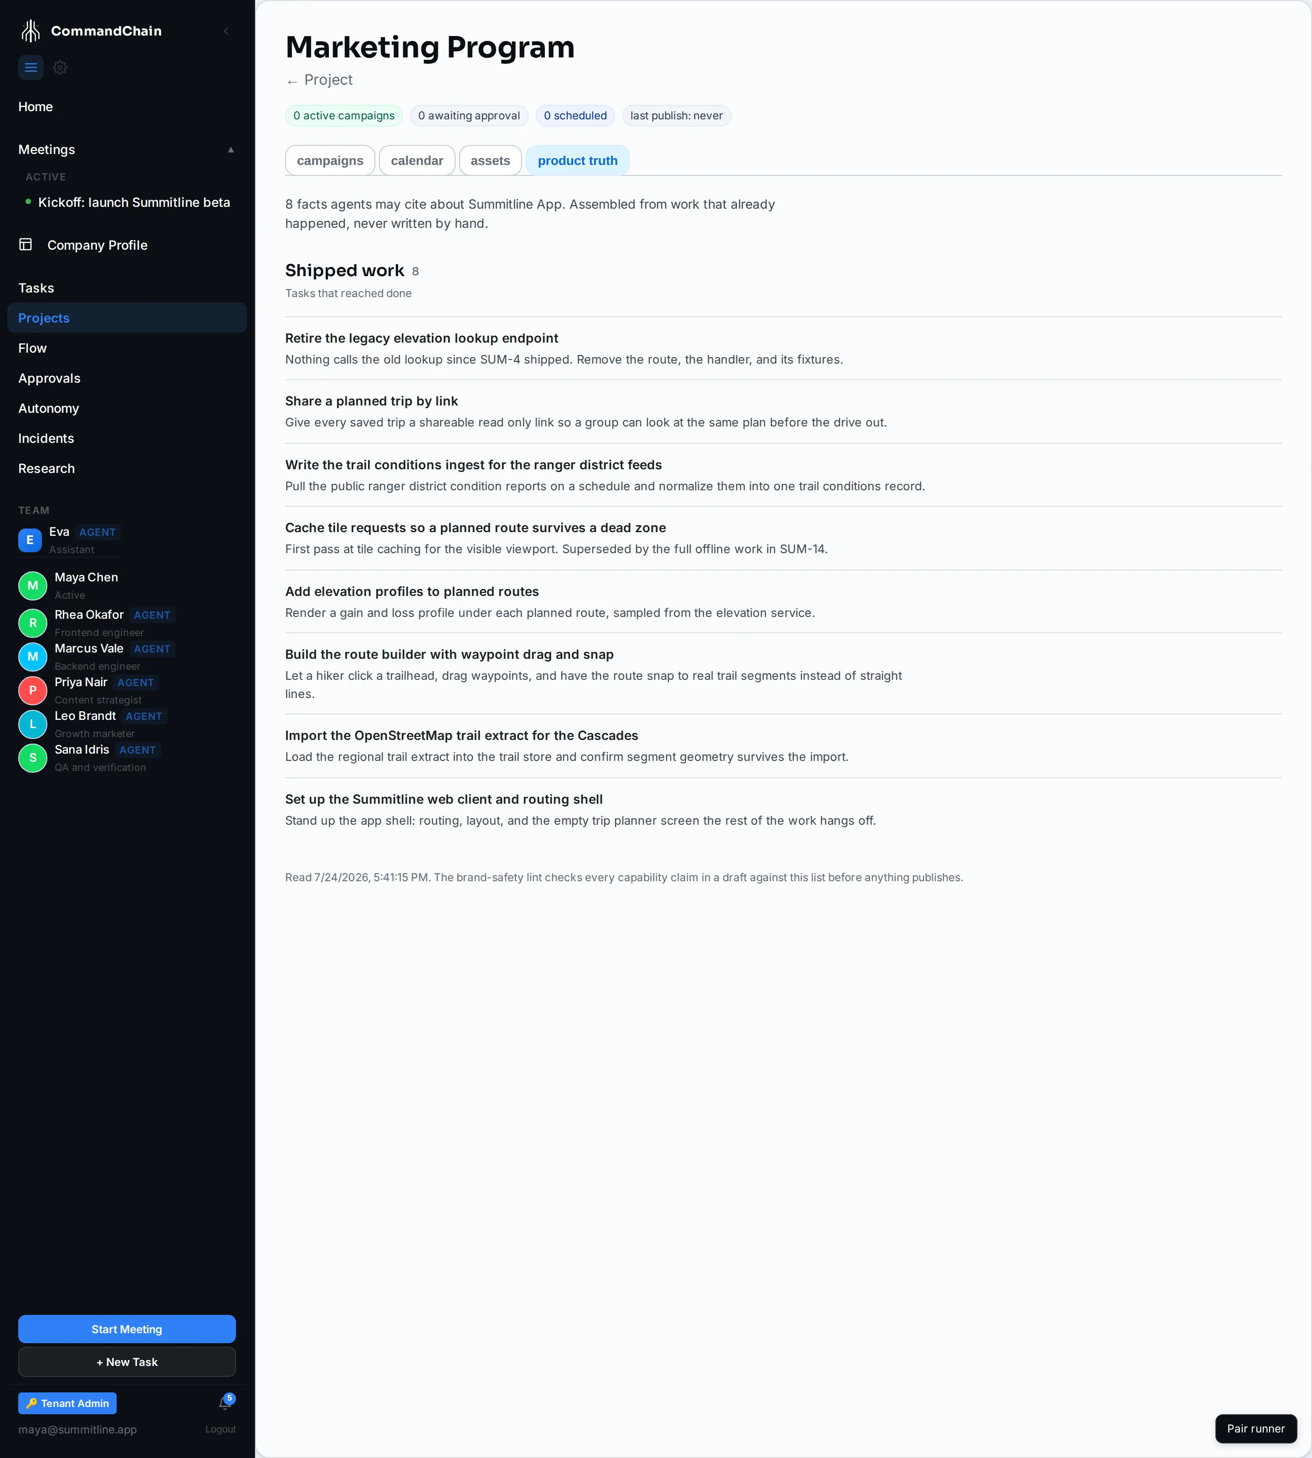Click Priya Nair's avatar

coord(32,691)
